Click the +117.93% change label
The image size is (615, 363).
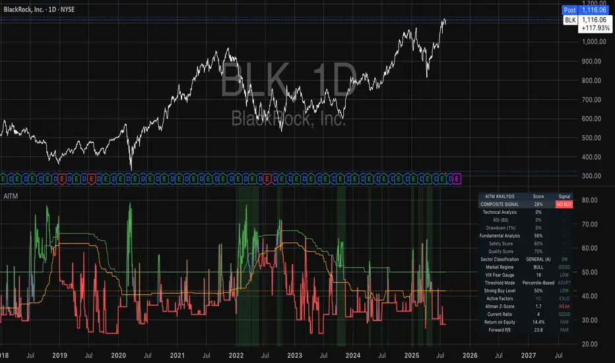pyautogui.click(x=595, y=28)
